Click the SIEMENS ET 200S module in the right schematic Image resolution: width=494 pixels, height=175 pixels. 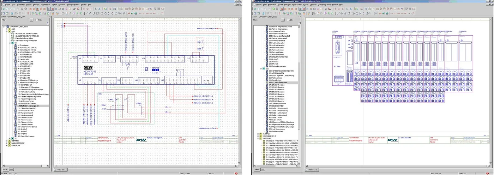pyautogui.click(x=339, y=60)
